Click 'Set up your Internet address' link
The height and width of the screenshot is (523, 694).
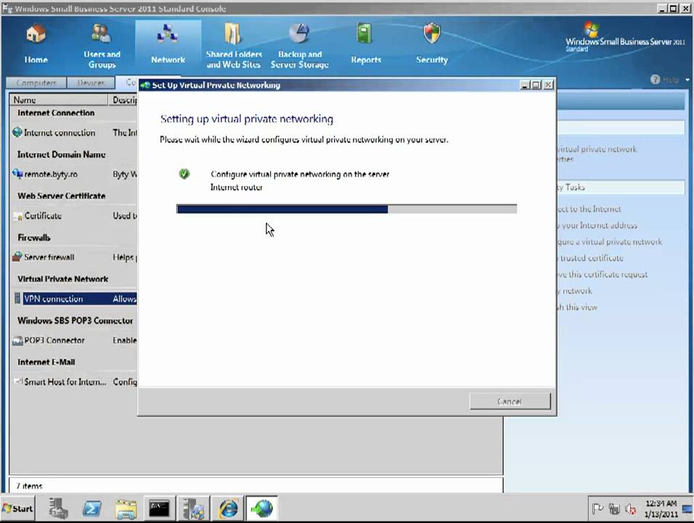point(597,225)
